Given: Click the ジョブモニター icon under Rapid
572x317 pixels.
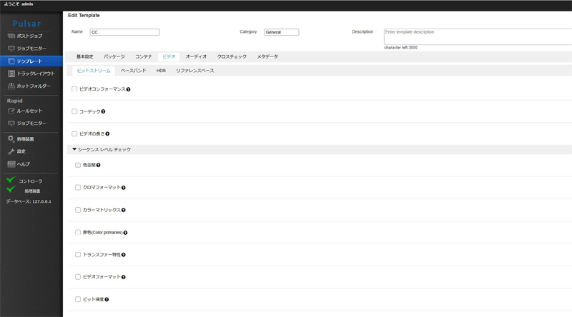Looking at the screenshot, I should pos(11,123).
